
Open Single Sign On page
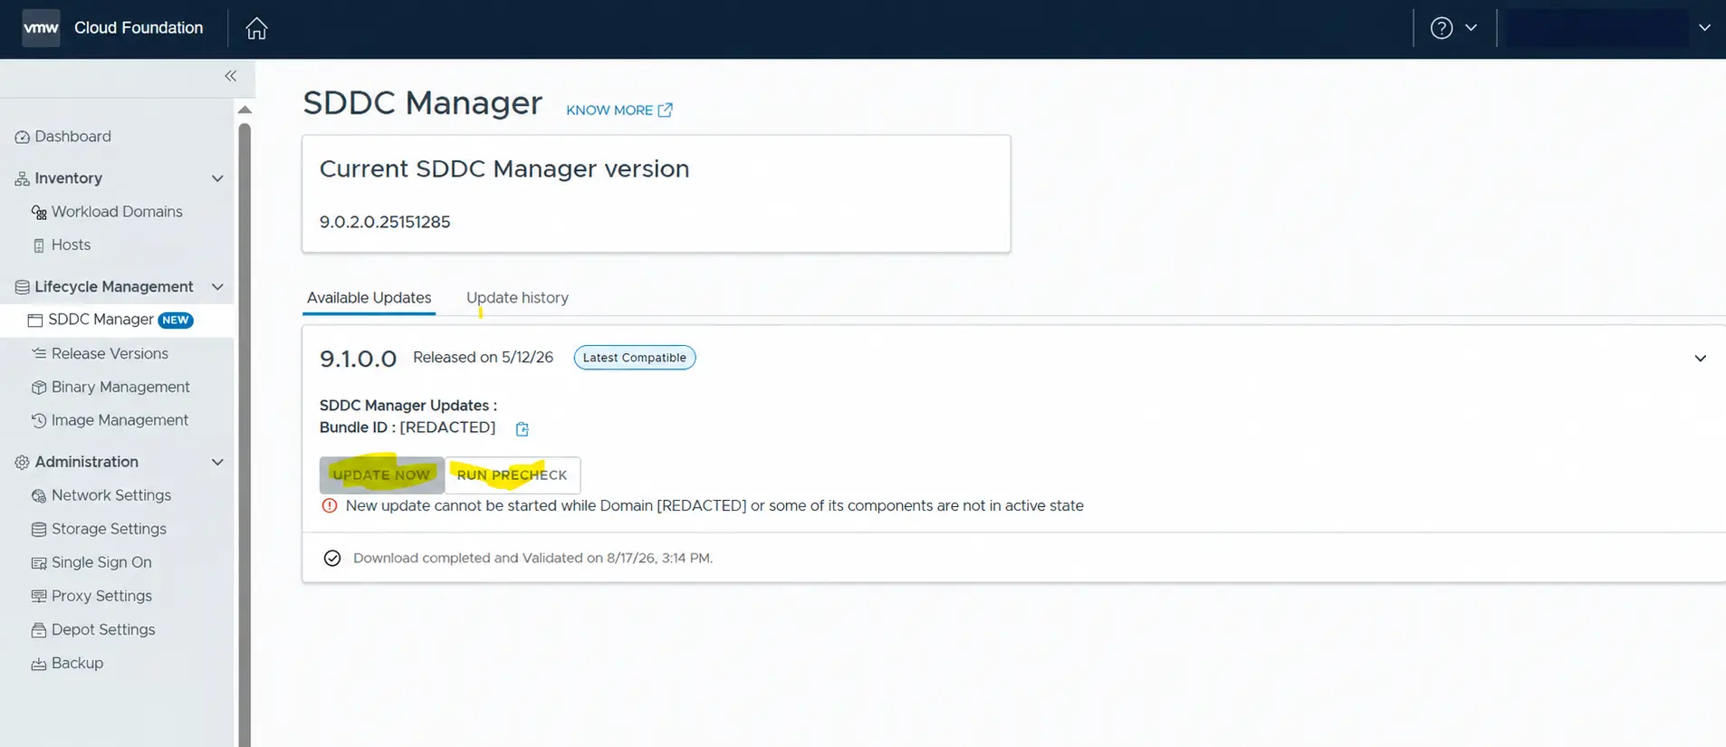(101, 562)
